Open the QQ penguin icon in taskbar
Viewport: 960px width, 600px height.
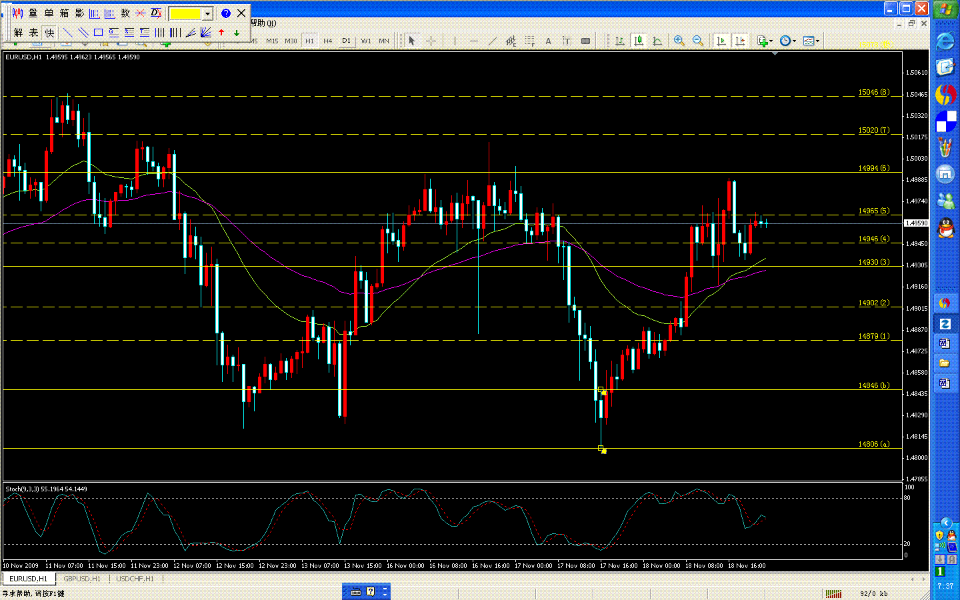pyautogui.click(x=945, y=228)
